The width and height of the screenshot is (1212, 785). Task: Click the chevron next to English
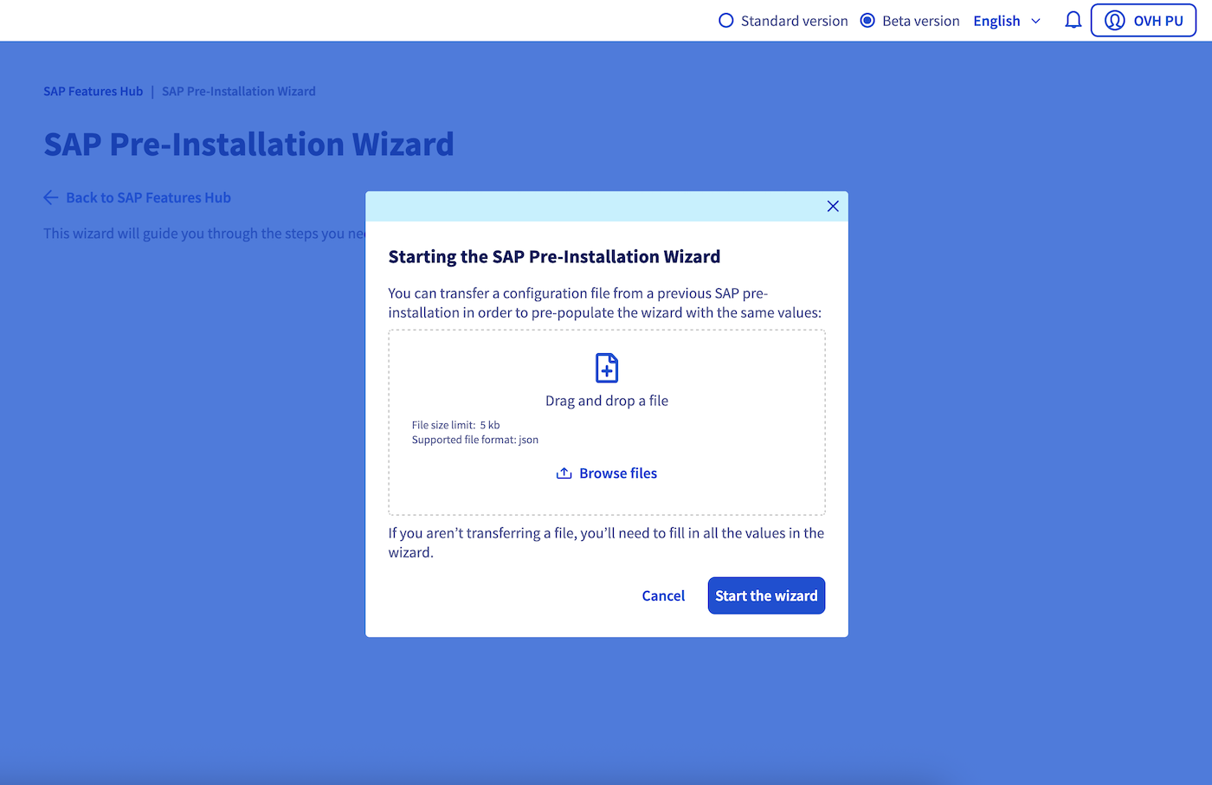pos(1036,21)
